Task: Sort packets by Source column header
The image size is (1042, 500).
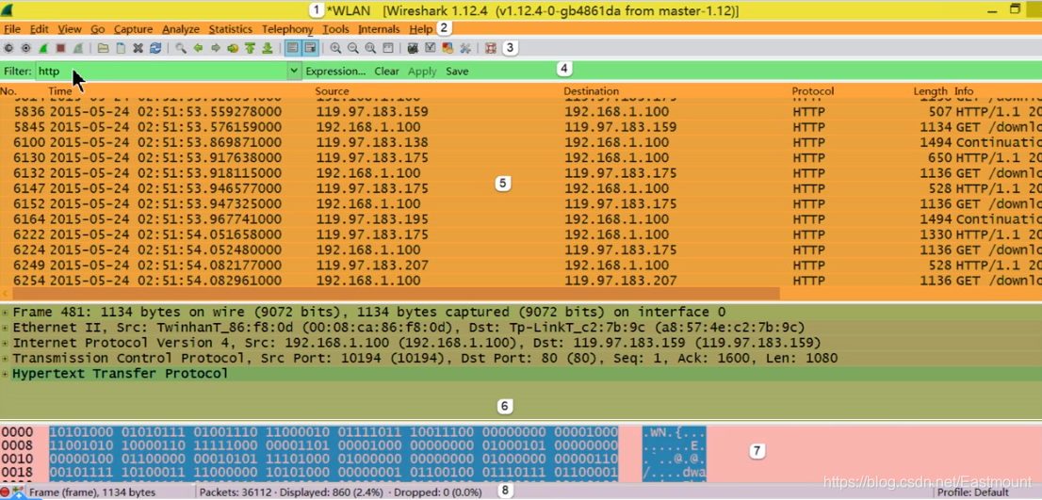Action: click(x=332, y=91)
